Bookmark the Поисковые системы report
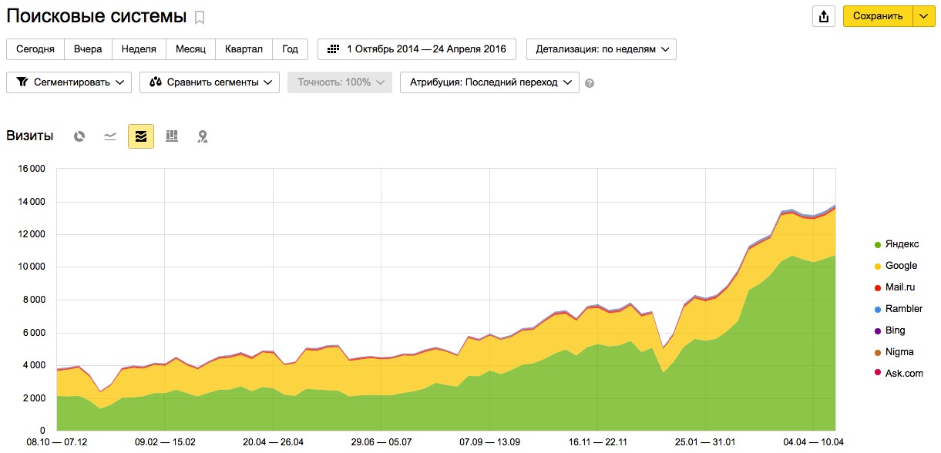941x453 pixels. 200,17
